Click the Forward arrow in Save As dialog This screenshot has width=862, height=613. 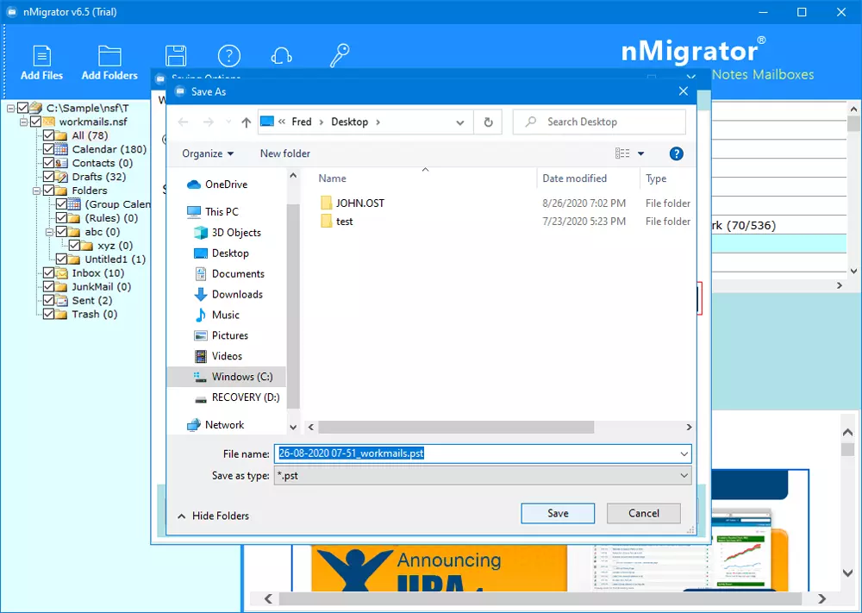pos(209,122)
